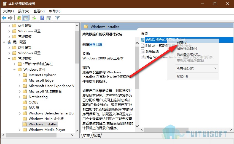Screen dimensions: 234x144
Task: Expand the Internet Explorer tree node
Action: [x=20, y=75]
